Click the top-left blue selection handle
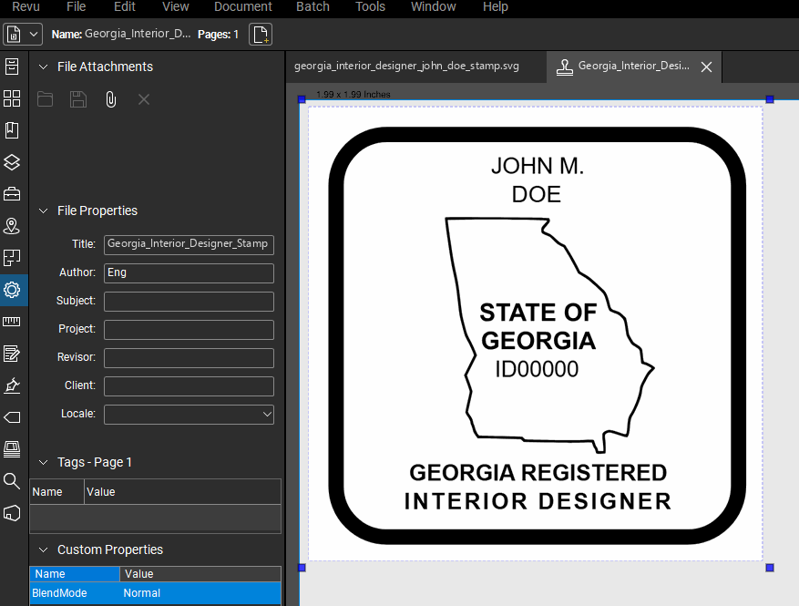Viewport: 799px width, 606px height. (302, 99)
